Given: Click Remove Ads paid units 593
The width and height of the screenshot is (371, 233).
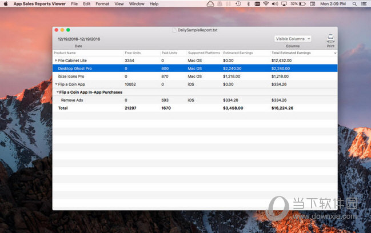Looking at the screenshot, I should [x=165, y=100].
